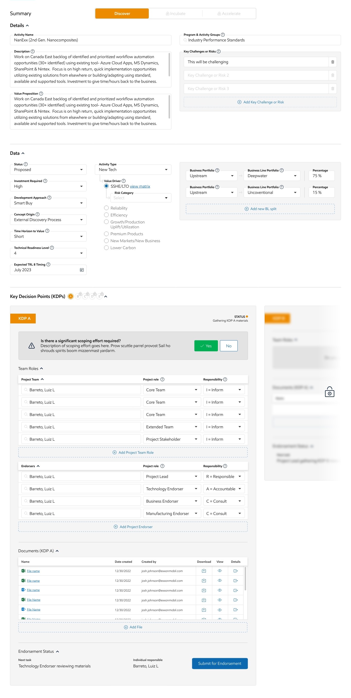Image resolution: width=351 pixels, height=698 pixels.
Task: Select Lower Carbon value driver
Action: [106, 248]
